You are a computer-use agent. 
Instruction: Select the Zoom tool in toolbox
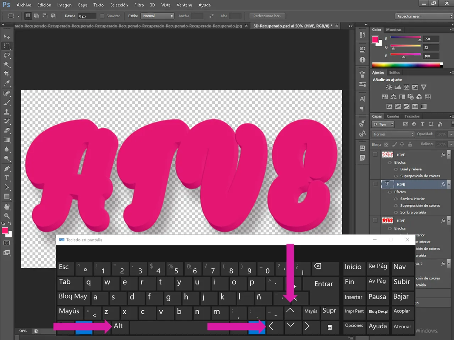point(7,216)
